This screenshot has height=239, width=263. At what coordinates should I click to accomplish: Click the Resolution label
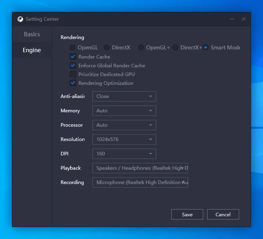pos(73,139)
